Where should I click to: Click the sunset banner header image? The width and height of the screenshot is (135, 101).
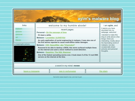tap(67, 16)
